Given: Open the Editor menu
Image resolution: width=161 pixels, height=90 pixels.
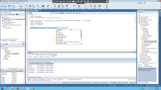Looking at the screenshot, I should (7, 3).
